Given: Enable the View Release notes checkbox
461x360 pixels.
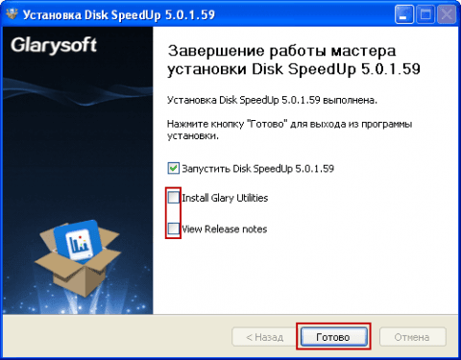Looking at the screenshot, I should (x=174, y=228).
